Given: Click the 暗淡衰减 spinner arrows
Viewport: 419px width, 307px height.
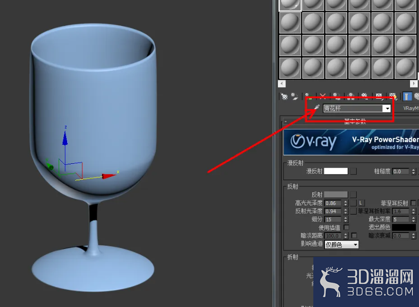Looking at the screenshot, I should tap(413, 236).
